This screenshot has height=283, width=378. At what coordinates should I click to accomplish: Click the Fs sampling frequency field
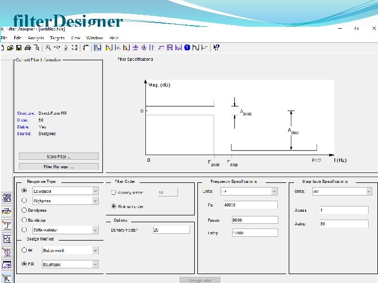[x=250, y=205]
